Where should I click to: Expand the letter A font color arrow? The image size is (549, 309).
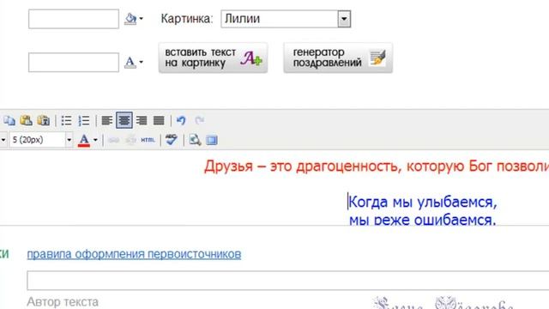coord(141,62)
